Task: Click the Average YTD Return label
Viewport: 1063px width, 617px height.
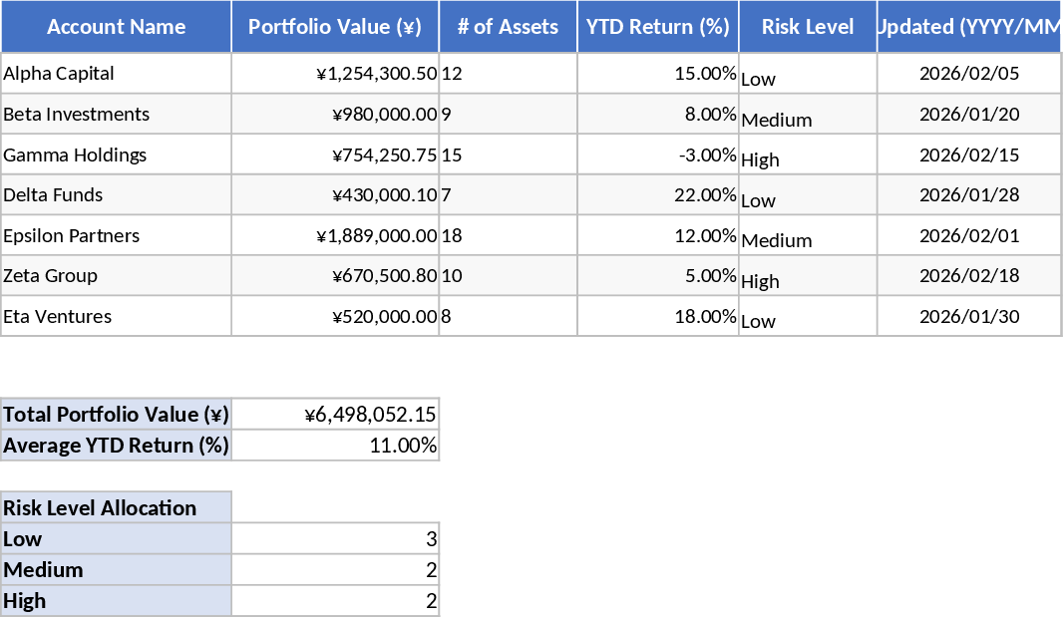Action: 116,446
